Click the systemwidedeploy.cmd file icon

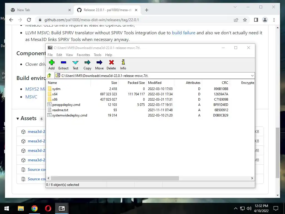coord(50,115)
